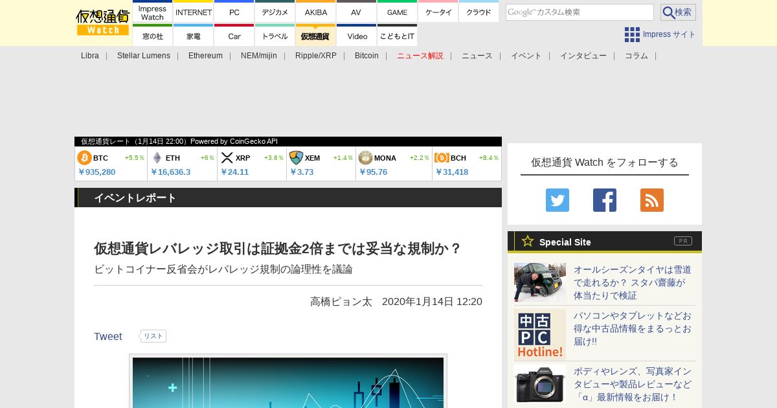Open the インタビュー section link
This screenshot has width=777, height=408.
pos(583,56)
